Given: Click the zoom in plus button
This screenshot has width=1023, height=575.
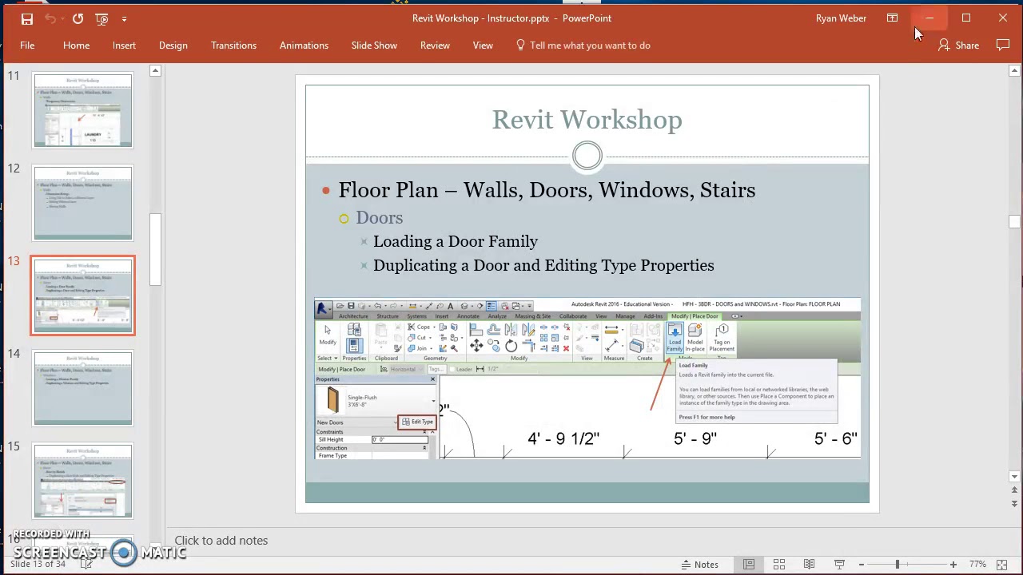Looking at the screenshot, I should click(x=953, y=565).
